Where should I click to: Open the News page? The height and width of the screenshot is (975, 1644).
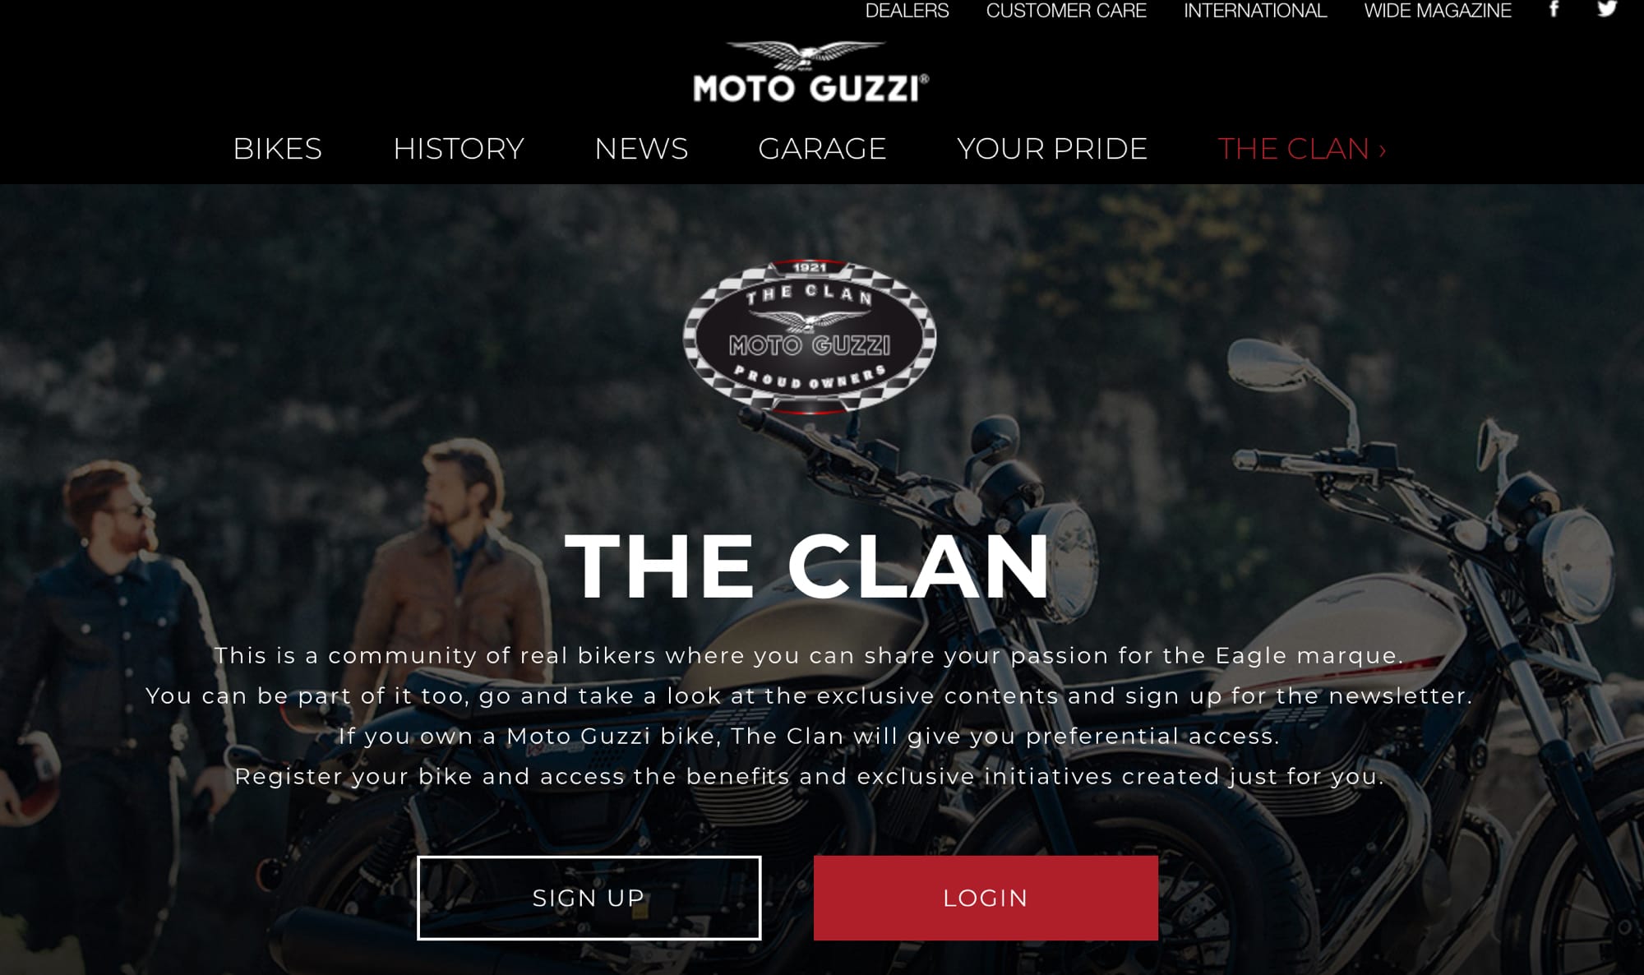[641, 149]
